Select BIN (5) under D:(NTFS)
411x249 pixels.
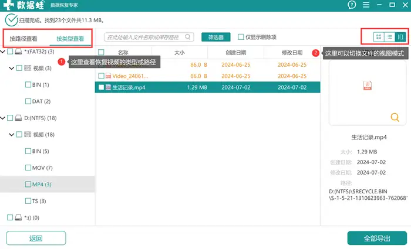click(x=41, y=151)
